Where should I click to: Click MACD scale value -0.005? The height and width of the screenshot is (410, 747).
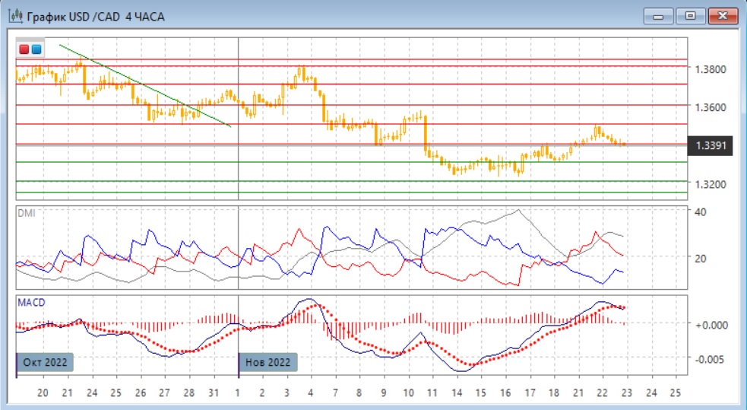tap(711, 360)
